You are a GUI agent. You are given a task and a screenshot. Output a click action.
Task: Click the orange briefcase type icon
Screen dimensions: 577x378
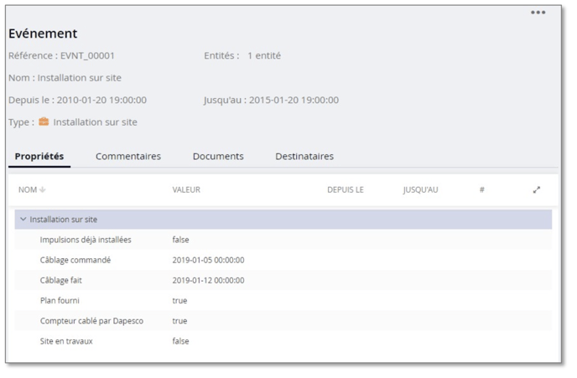click(44, 122)
